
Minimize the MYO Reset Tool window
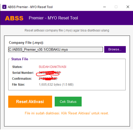[x=104, y=7]
